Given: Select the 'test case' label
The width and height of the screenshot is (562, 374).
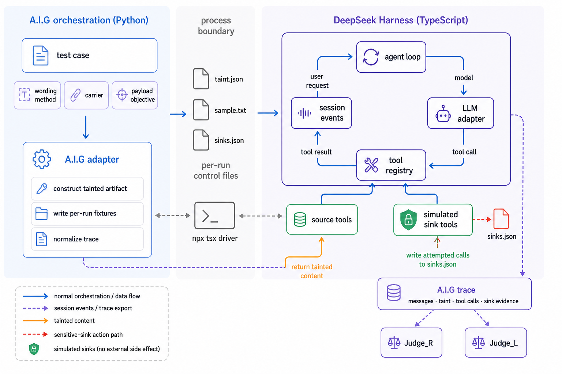Looking at the screenshot, I should coord(73,56).
